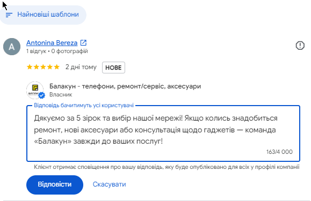Click the Балакун business logo

click(35, 90)
